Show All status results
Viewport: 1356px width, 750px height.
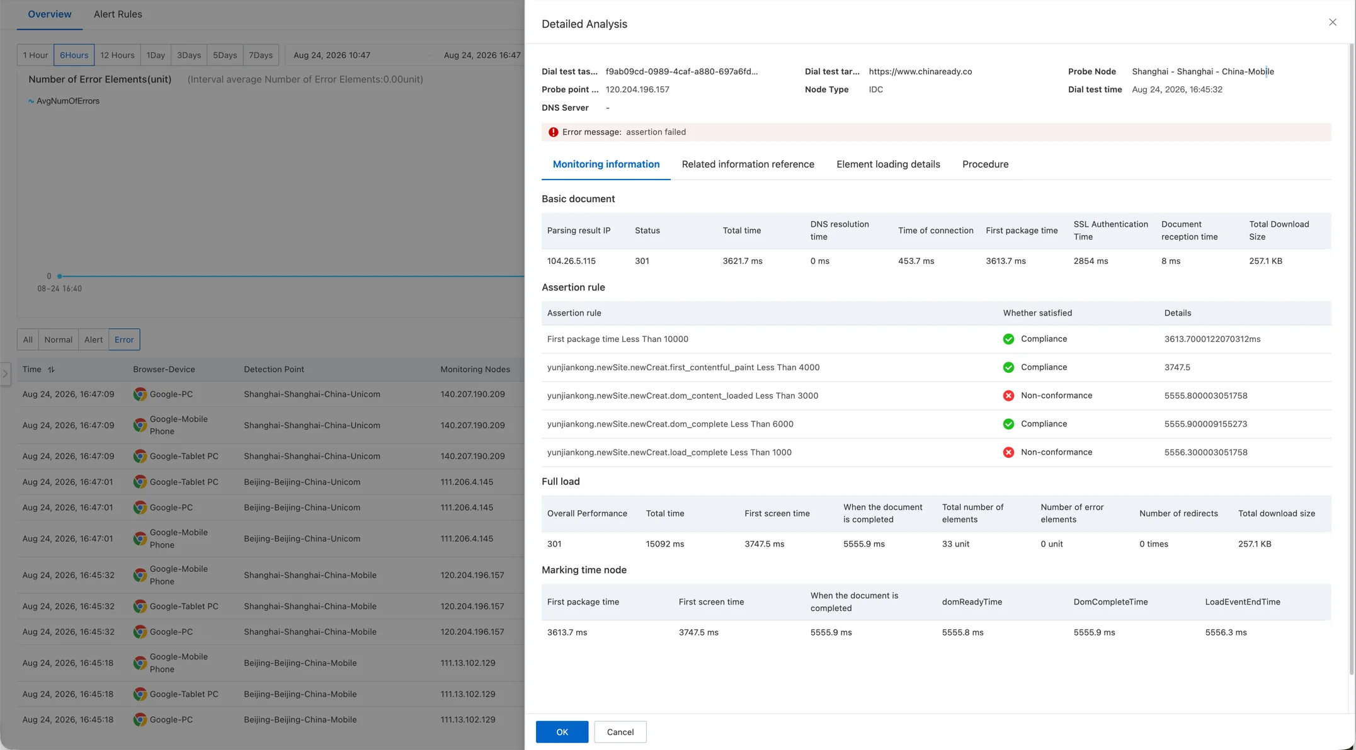click(28, 339)
